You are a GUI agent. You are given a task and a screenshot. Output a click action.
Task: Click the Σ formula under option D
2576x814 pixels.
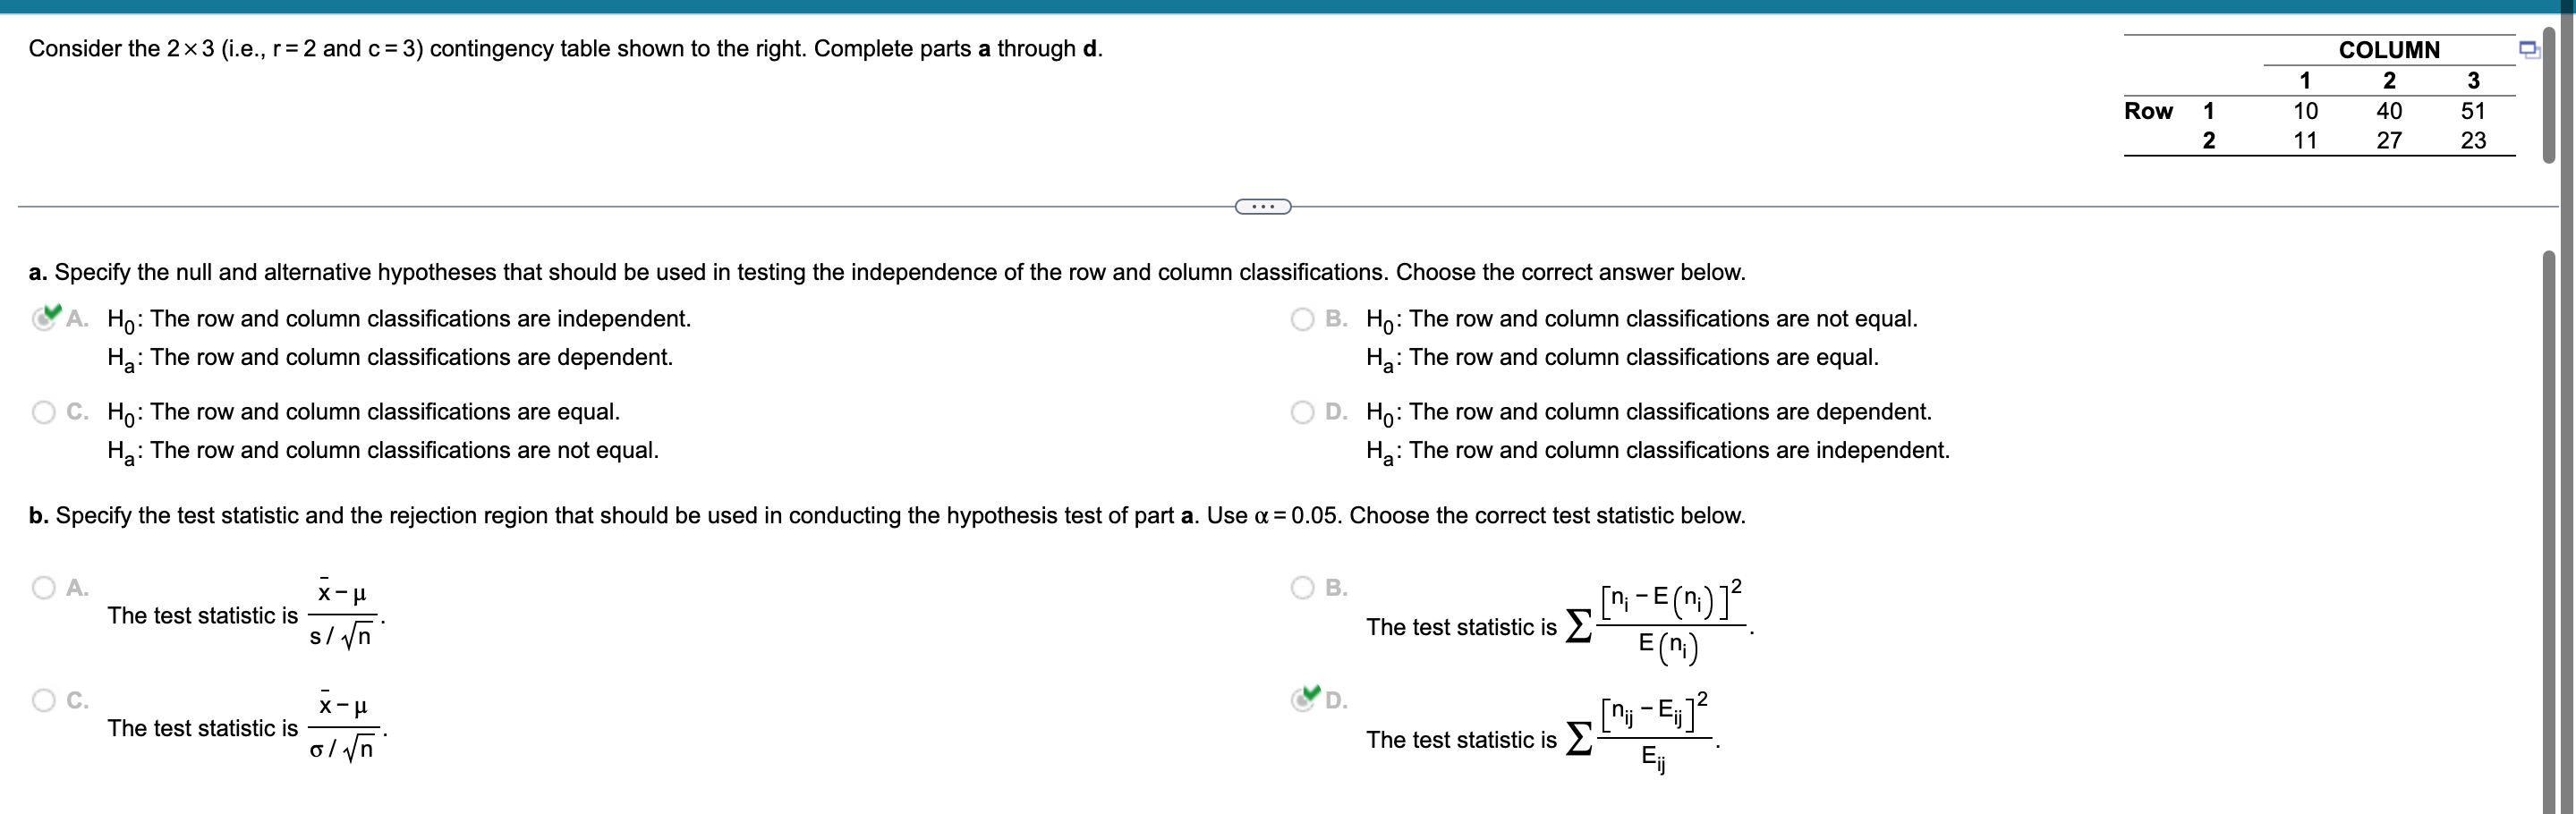click(1650, 740)
